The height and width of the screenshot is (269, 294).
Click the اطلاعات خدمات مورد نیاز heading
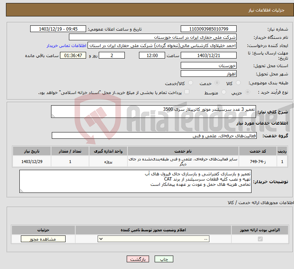tap(262, 123)
